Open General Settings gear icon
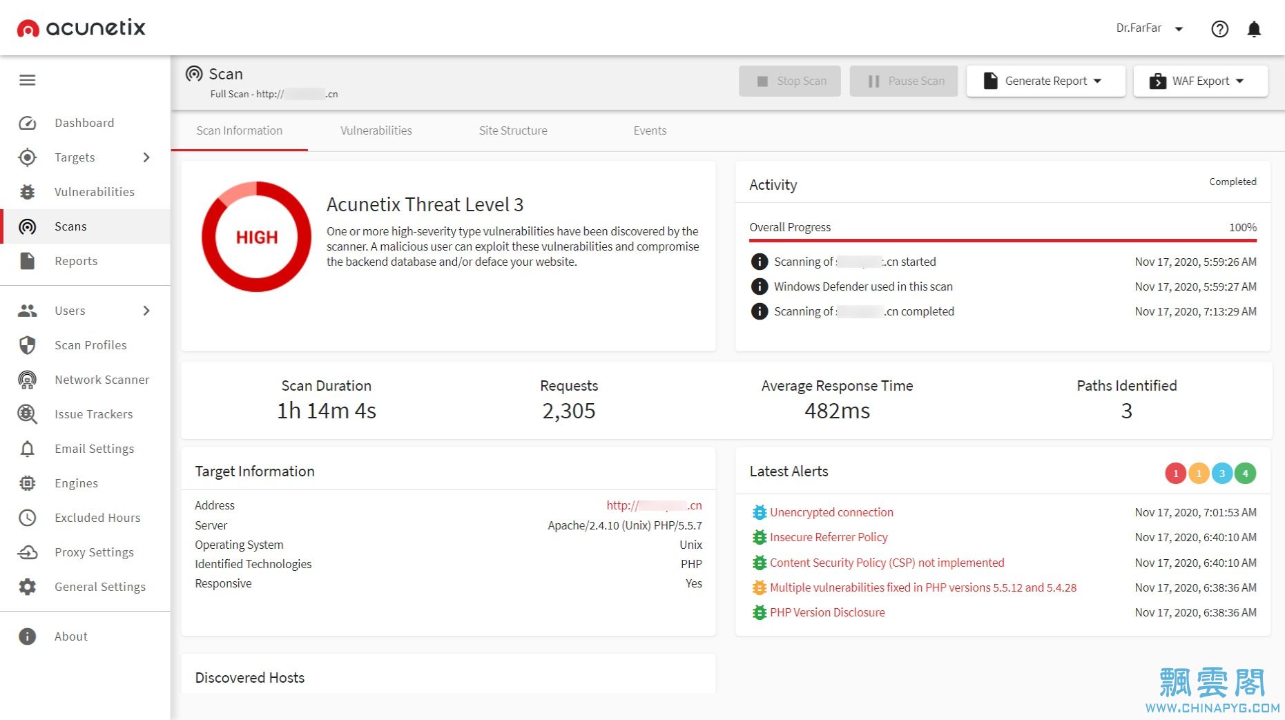The height and width of the screenshot is (720, 1285). pos(28,587)
